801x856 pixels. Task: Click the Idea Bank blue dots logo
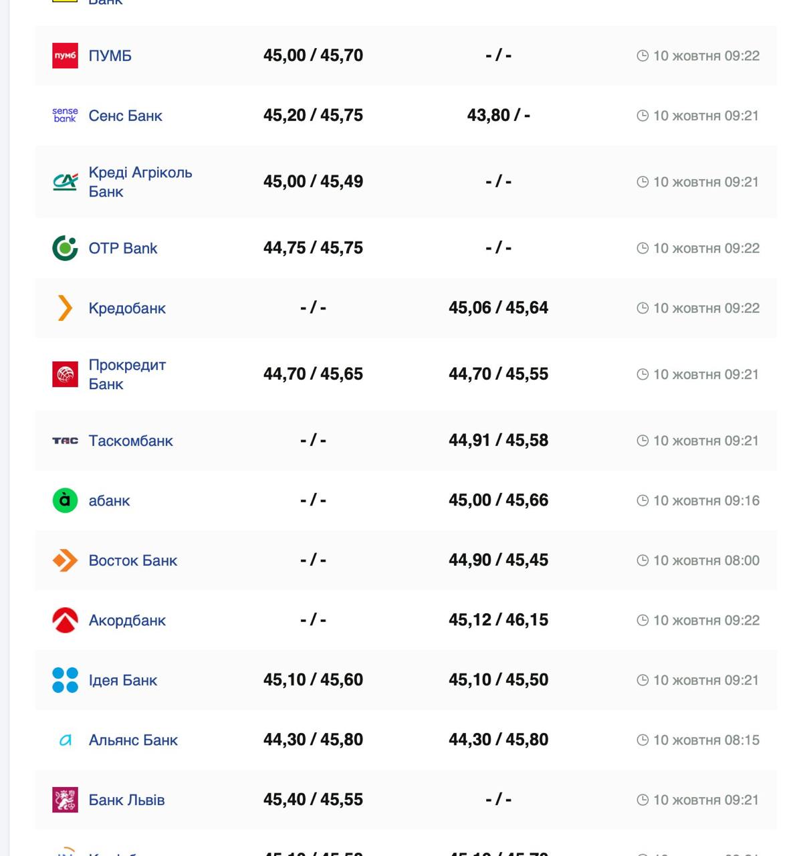(x=65, y=680)
